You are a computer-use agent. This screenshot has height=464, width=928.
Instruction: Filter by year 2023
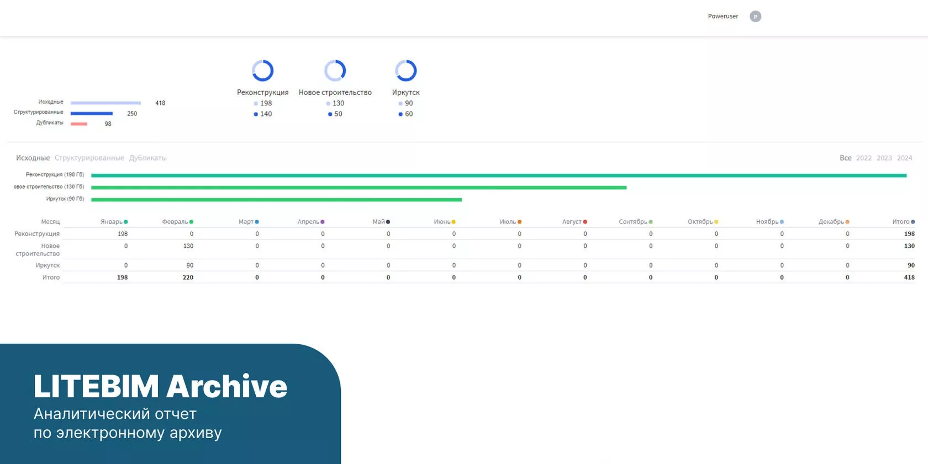coord(884,158)
